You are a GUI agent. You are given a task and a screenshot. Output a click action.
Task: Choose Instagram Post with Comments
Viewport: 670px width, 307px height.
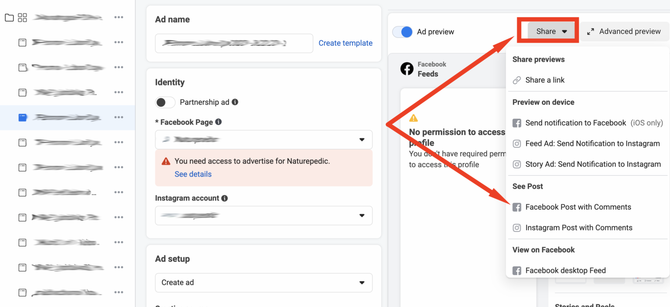coord(578,228)
